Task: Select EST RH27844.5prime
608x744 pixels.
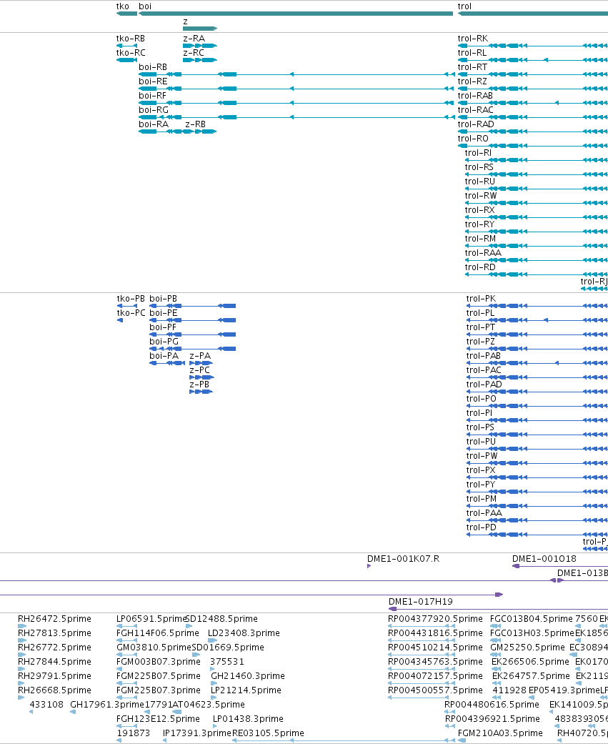Action: (x=54, y=661)
